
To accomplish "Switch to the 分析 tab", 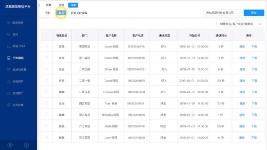I will coord(61,5).
